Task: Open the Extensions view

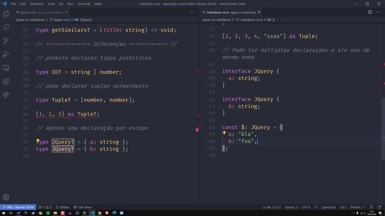Action: pos(6,82)
